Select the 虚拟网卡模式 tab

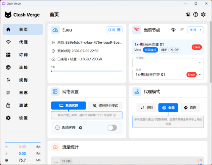[105, 105]
